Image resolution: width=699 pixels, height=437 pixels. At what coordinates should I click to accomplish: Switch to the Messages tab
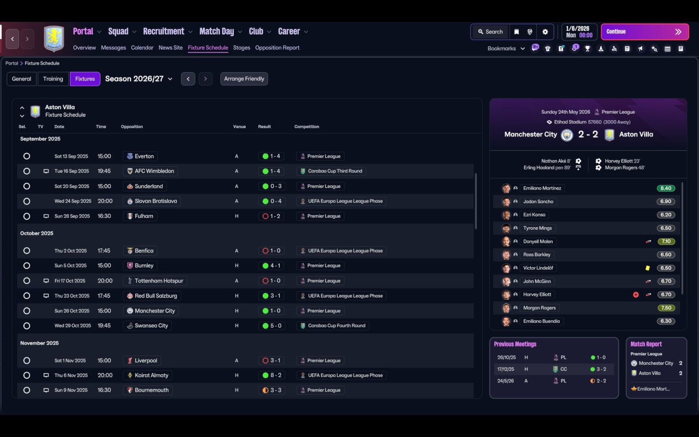pos(114,48)
